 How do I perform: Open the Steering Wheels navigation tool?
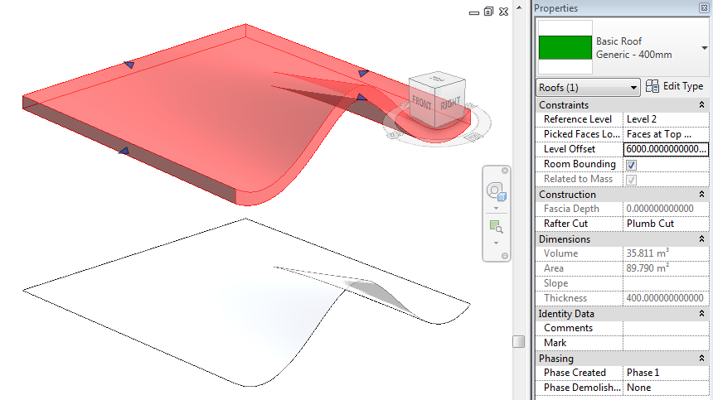pyautogui.click(x=496, y=191)
